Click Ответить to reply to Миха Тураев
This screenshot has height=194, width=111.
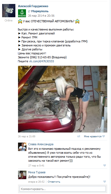[54, 182]
